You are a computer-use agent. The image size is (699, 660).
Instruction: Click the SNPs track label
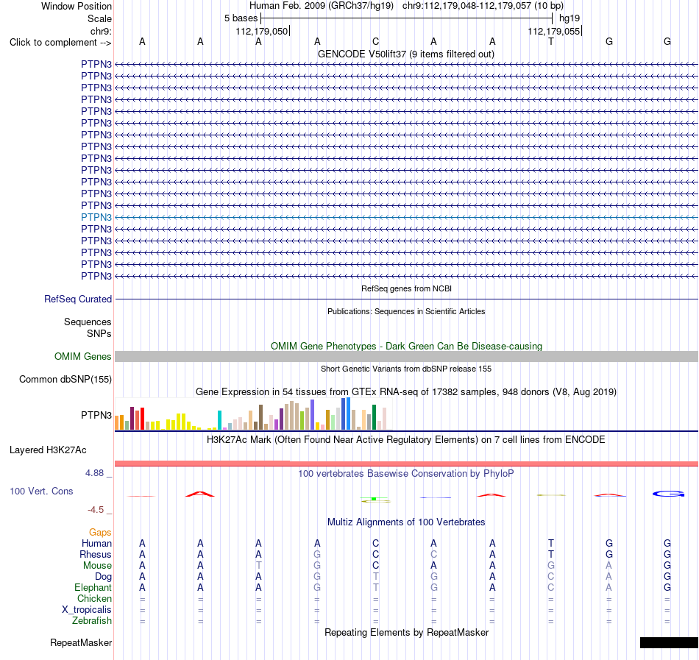click(x=99, y=333)
